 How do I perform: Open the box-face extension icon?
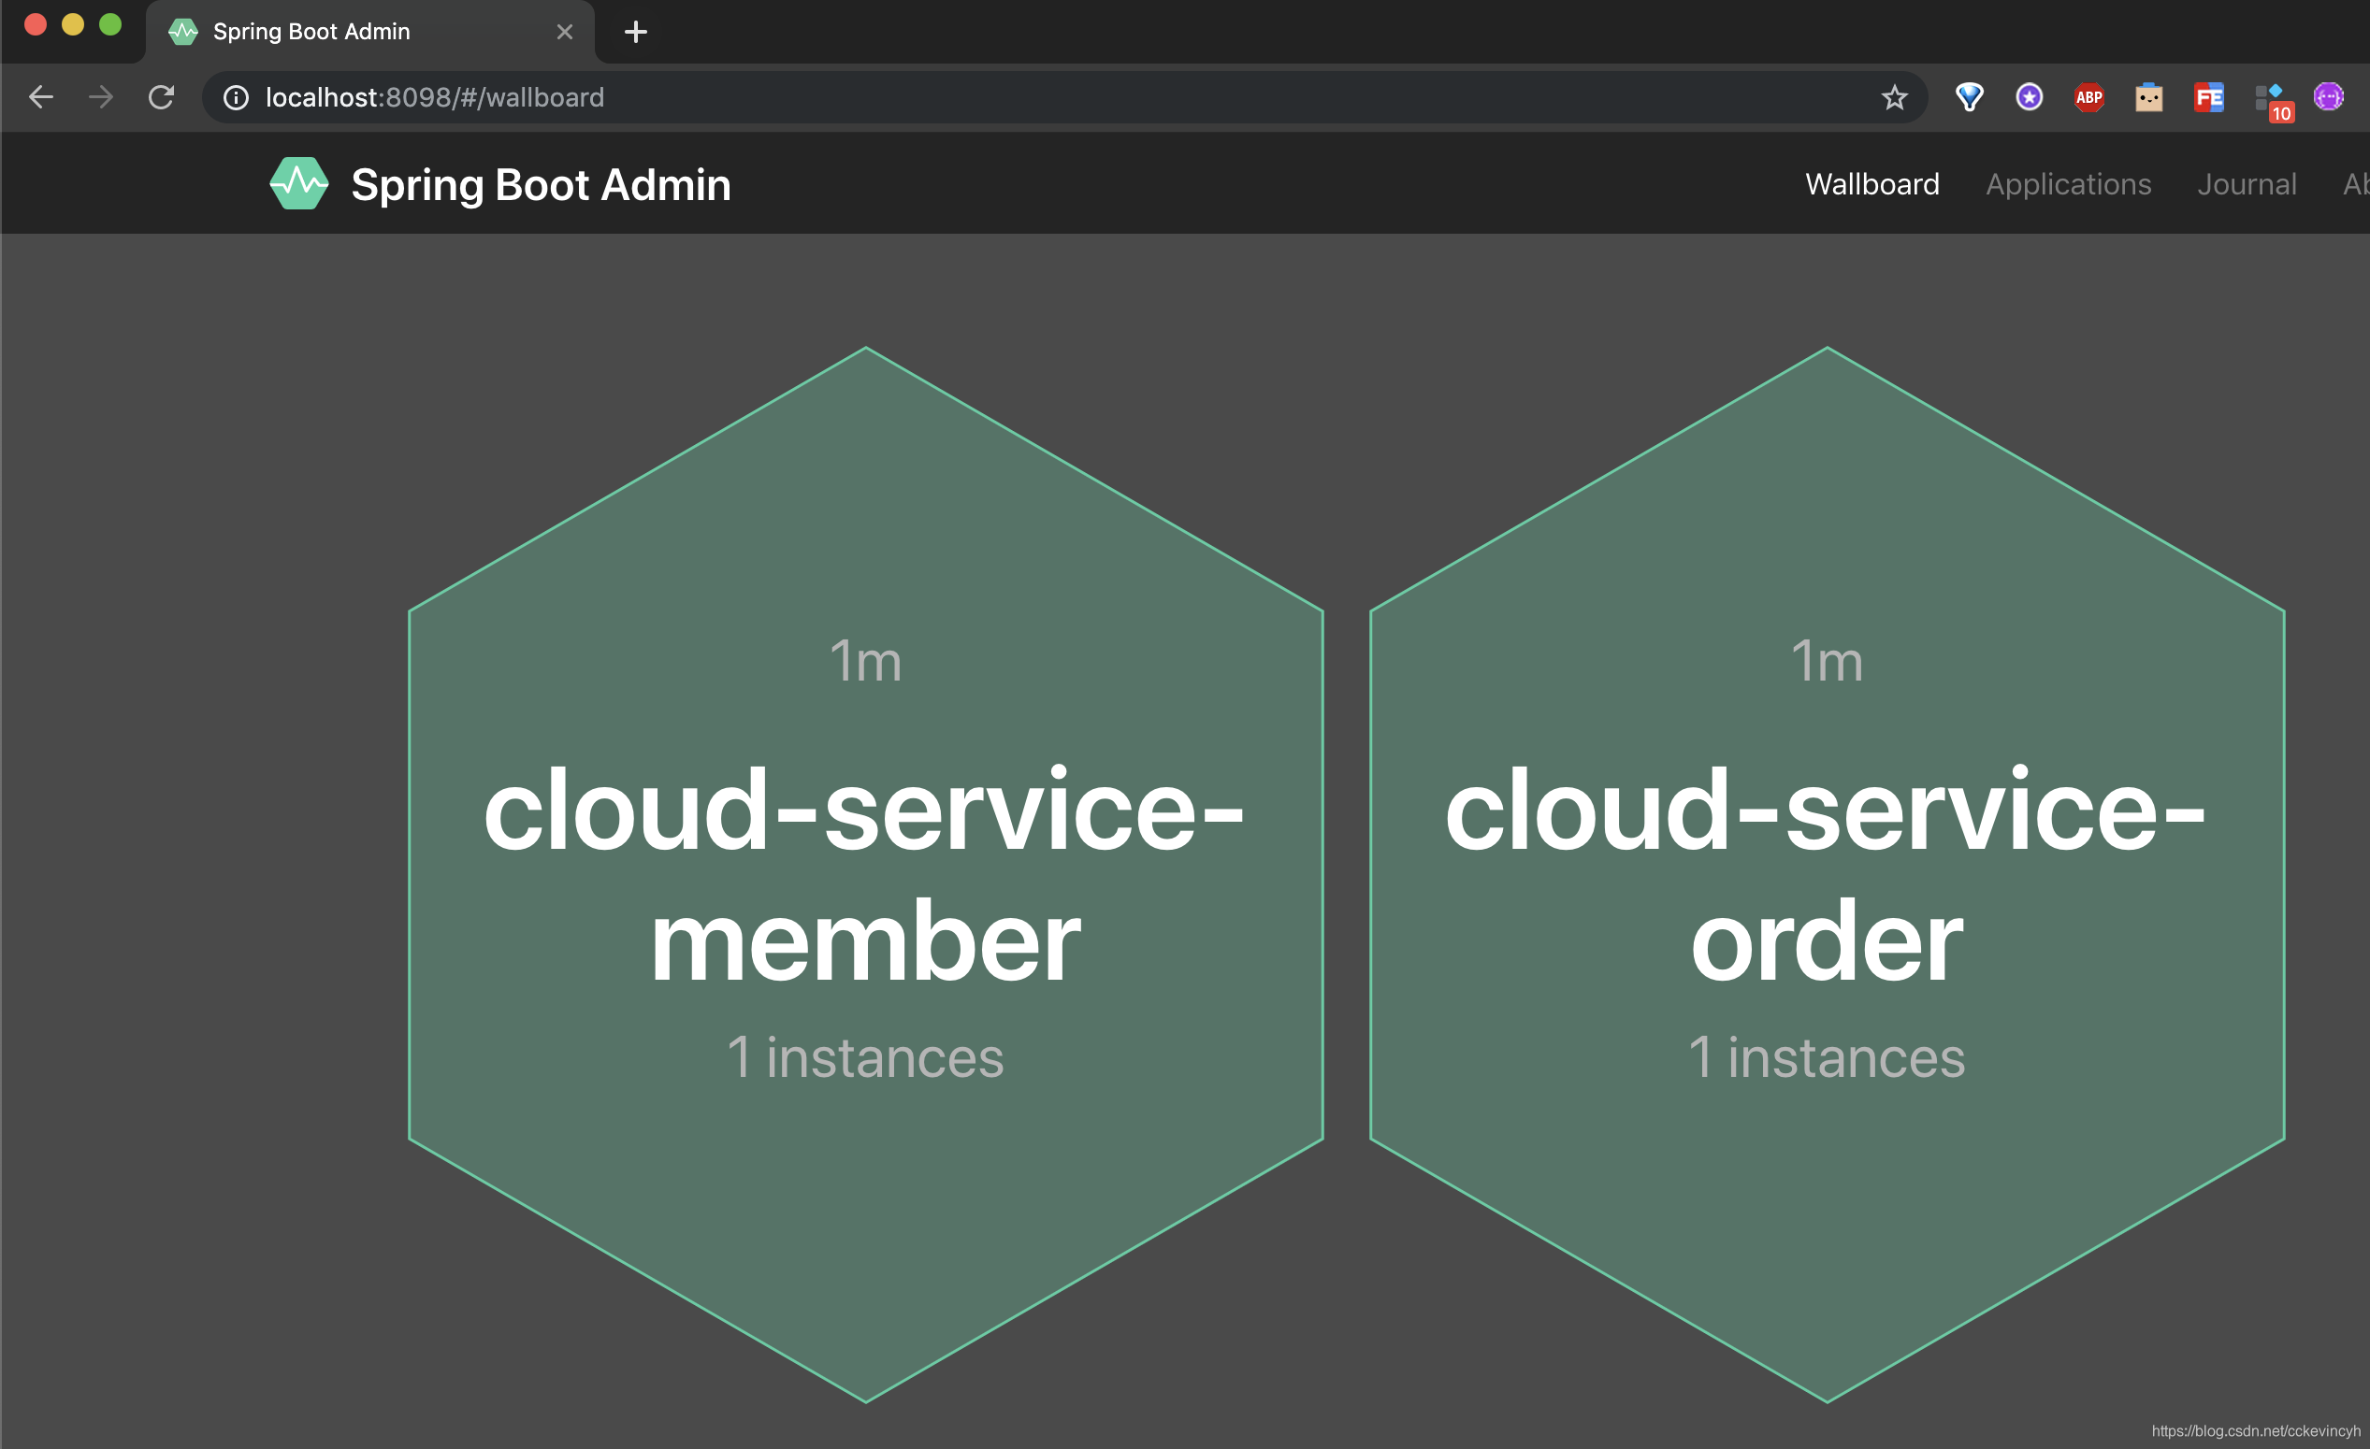[x=2148, y=97]
